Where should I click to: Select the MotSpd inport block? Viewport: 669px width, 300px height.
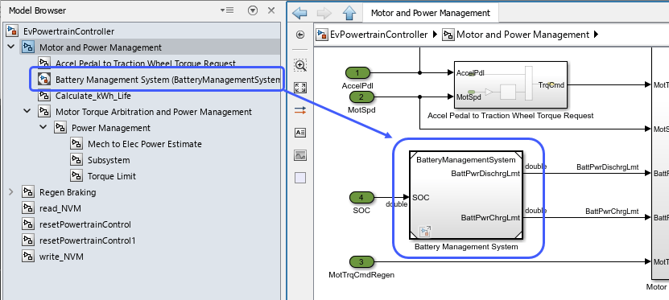click(361, 97)
